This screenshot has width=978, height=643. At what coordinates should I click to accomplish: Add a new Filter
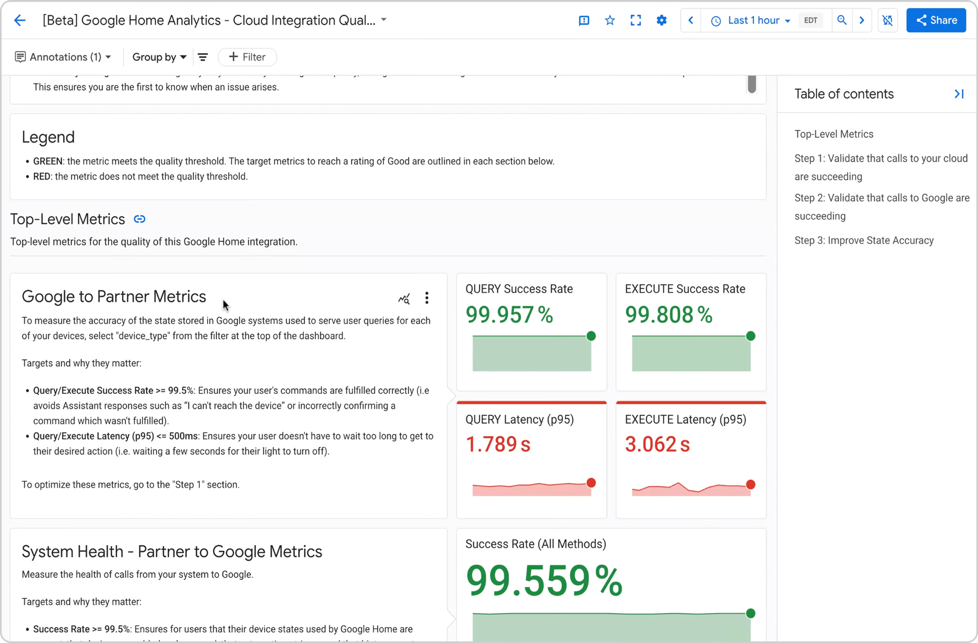coord(247,57)
